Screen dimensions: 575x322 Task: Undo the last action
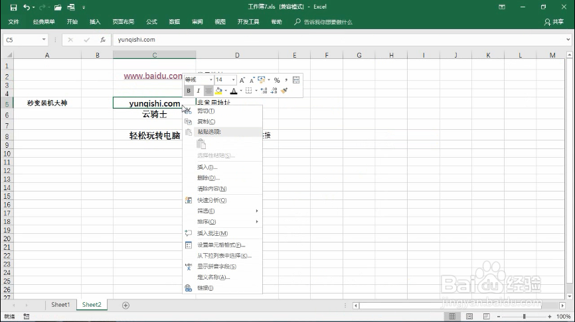pos(27,7)
